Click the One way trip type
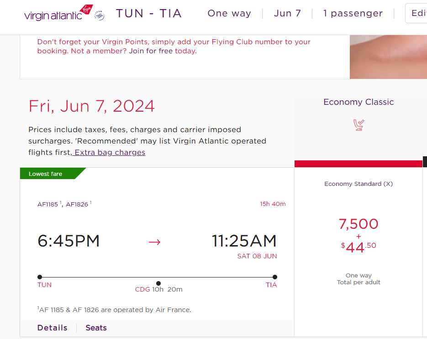 229,13
